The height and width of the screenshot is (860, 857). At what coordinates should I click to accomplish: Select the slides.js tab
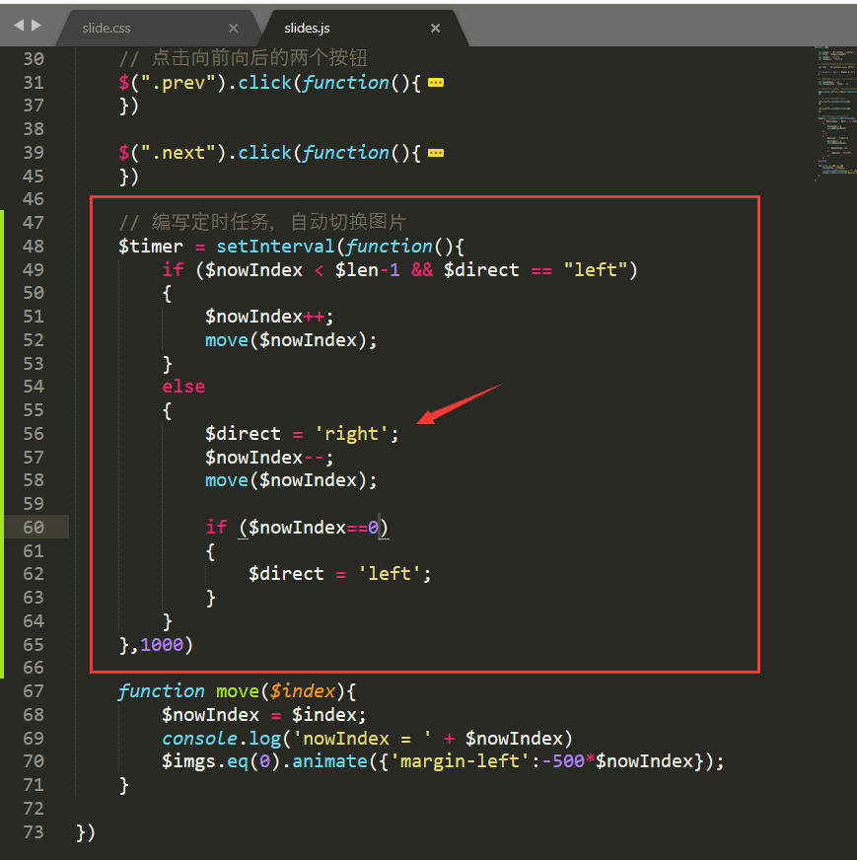coord(307,28)
